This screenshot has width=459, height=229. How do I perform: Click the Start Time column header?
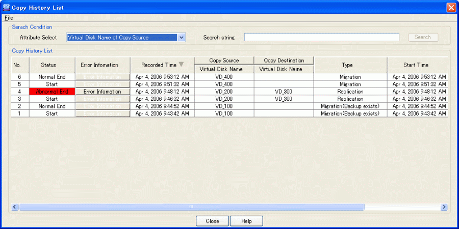[416, 65]
